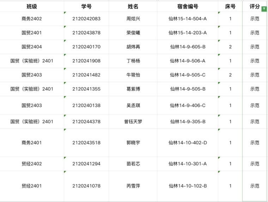This screenshot has height=202, width=268.
Task: Select class cell 商务2401
Action: click(x=32, y=143)
